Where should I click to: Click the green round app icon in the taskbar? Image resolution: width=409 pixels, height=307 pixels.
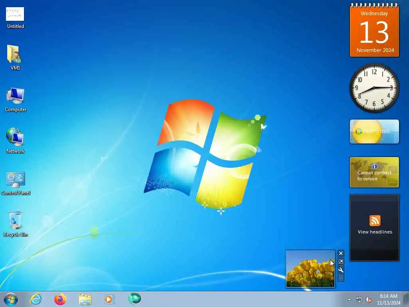tap(135, 299)
